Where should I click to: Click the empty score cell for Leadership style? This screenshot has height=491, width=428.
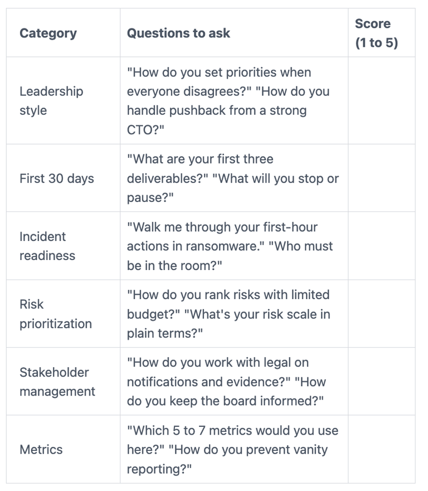click(x=381, y=100)
